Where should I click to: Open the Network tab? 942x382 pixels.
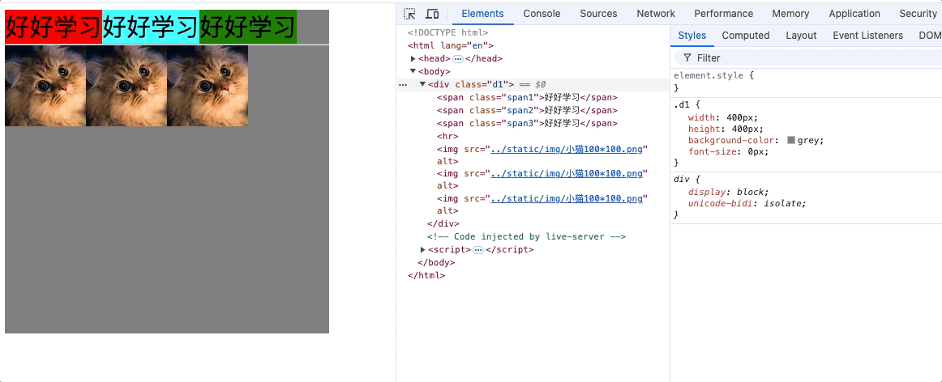pos(656,14)
